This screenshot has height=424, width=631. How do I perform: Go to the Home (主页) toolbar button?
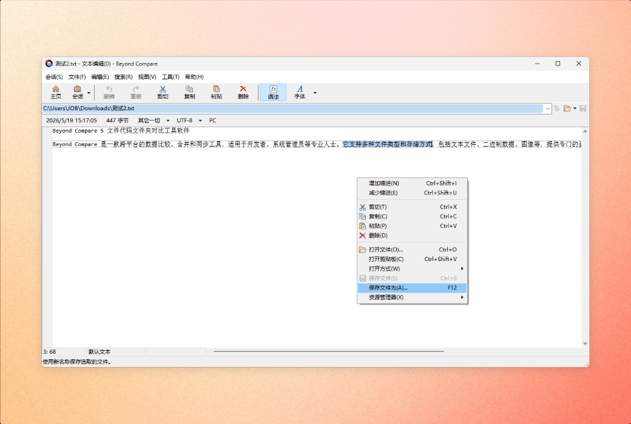tap(56, 92)
